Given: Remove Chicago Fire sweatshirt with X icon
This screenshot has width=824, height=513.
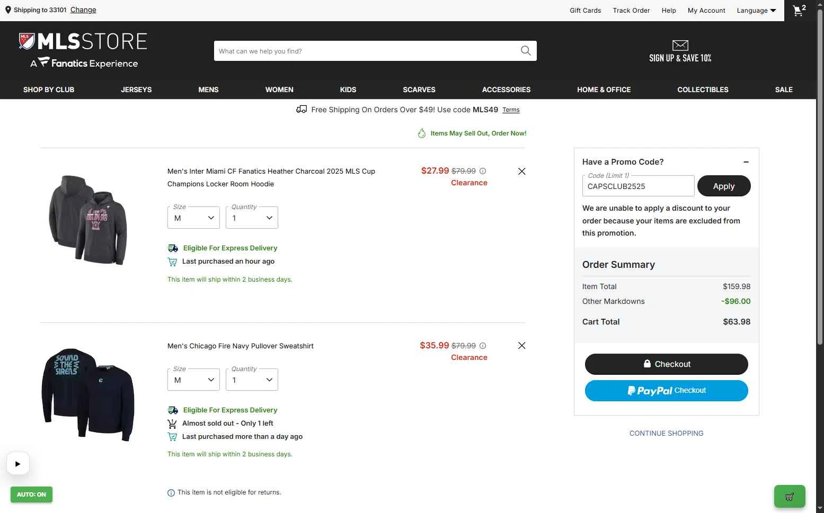Looking at the screenshot, I should (522, 346).
